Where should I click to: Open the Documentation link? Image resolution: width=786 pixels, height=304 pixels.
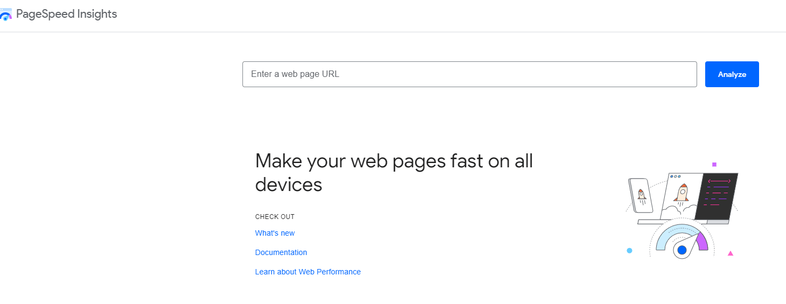coord(281,252)
